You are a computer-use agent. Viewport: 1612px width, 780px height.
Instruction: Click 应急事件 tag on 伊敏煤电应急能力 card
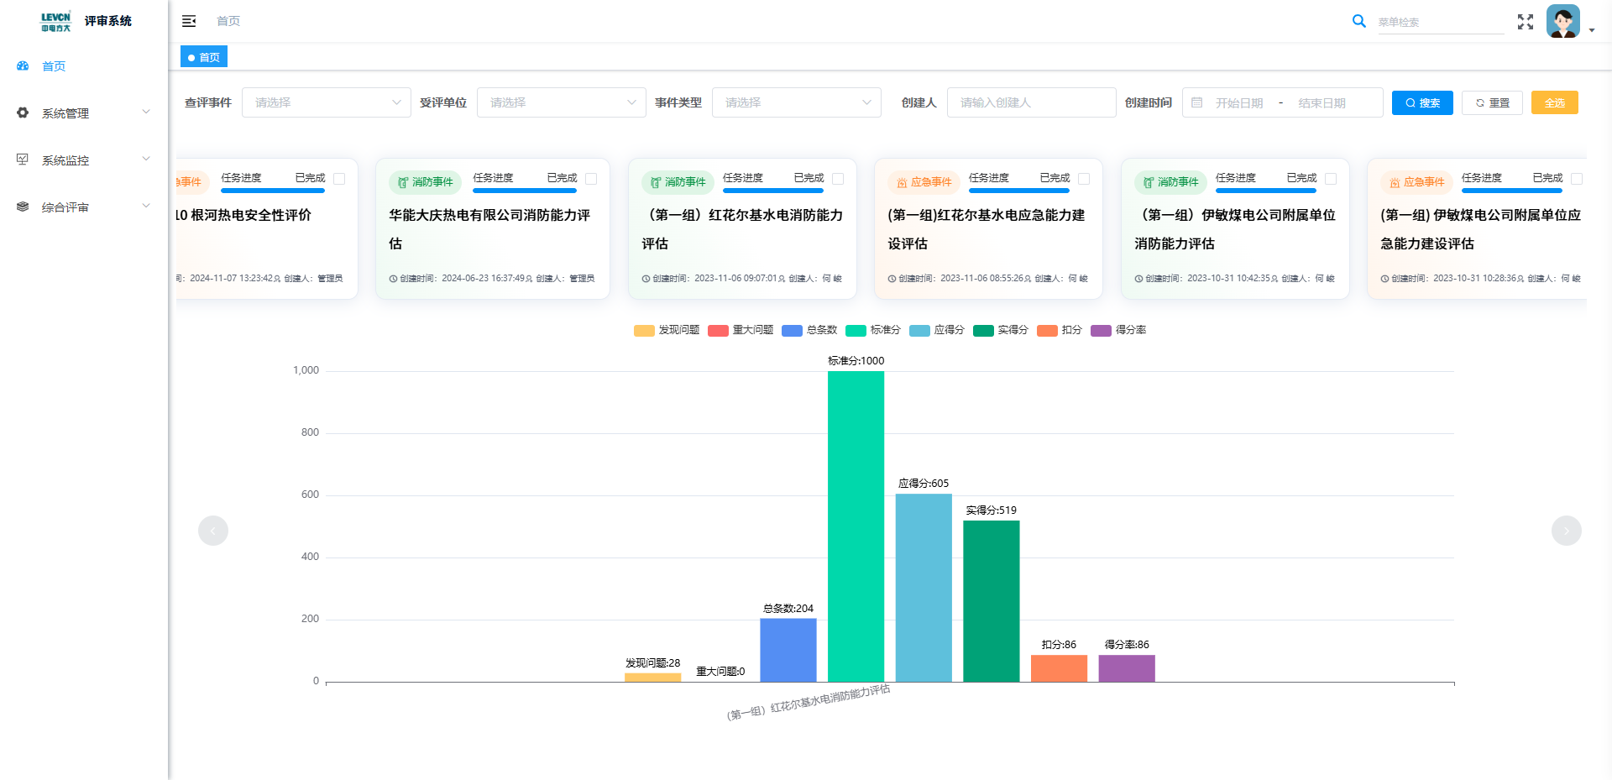[x=1417, y=182]
